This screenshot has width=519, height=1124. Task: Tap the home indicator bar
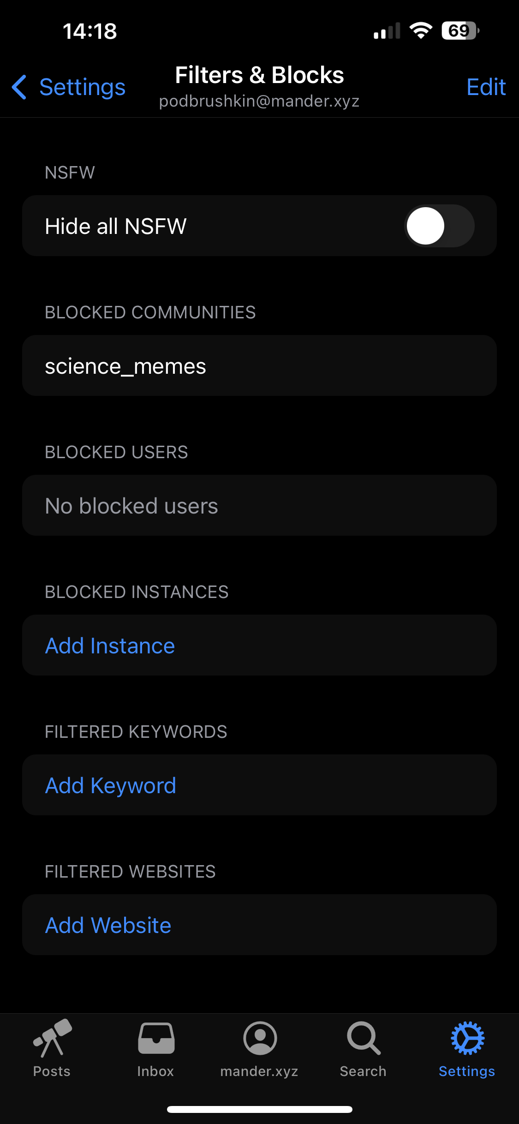click(x=259, y=1109)
